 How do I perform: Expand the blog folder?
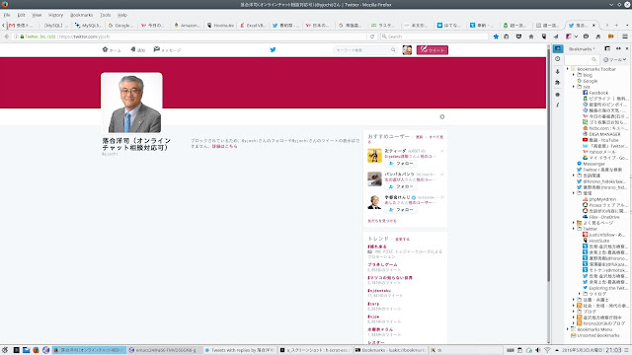point(574,75)
